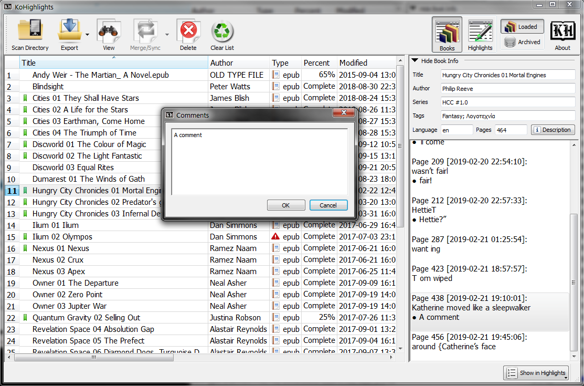Select the Archived books toggle
The height and width of the screenshot is (386, 584).
pos(522,42)
